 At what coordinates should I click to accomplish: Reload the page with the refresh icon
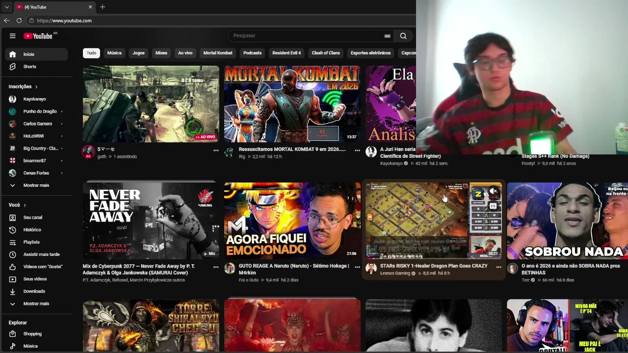(19, 21)
